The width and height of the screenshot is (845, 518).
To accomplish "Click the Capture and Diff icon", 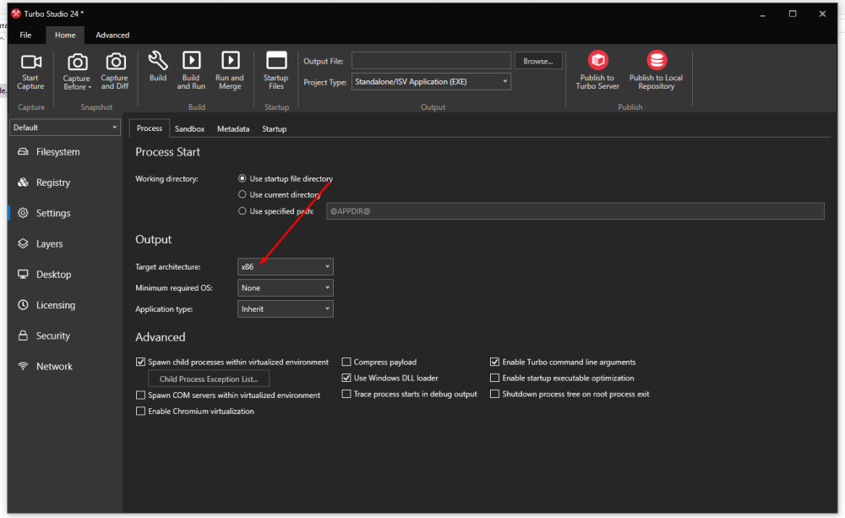I will [x=115, y=62].
